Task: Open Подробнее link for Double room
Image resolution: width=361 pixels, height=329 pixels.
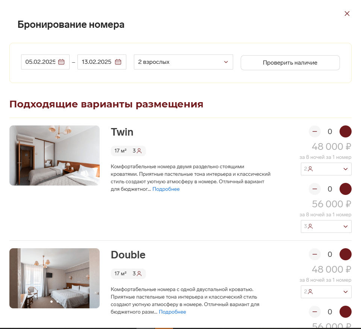Action: pos(173,312)
